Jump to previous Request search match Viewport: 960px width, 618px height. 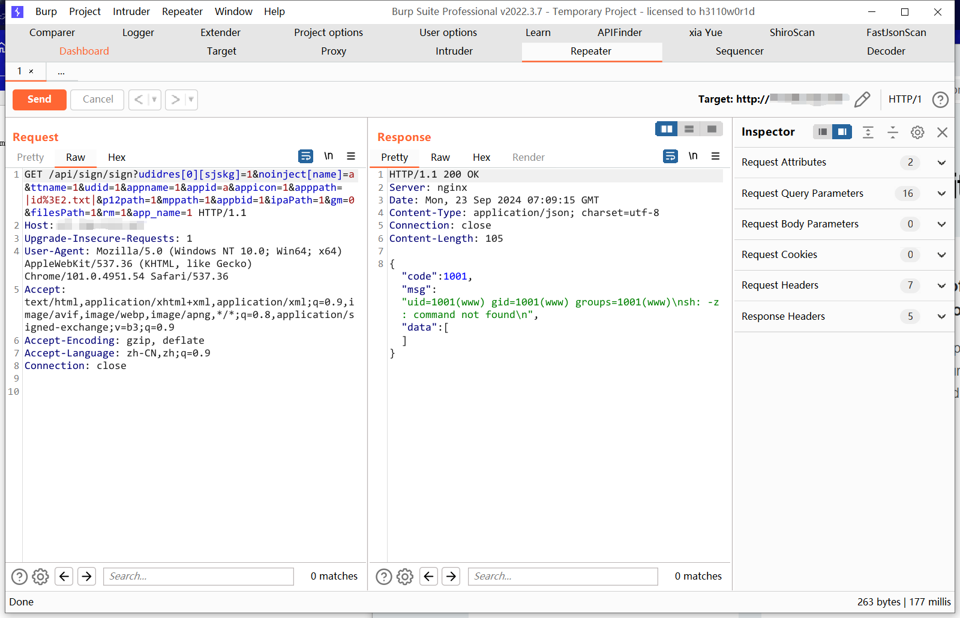click(64, 577)
